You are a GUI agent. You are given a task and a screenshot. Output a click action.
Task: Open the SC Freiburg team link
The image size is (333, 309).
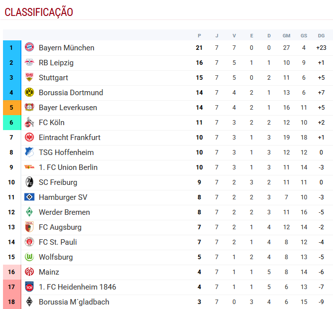coord(58,182)
